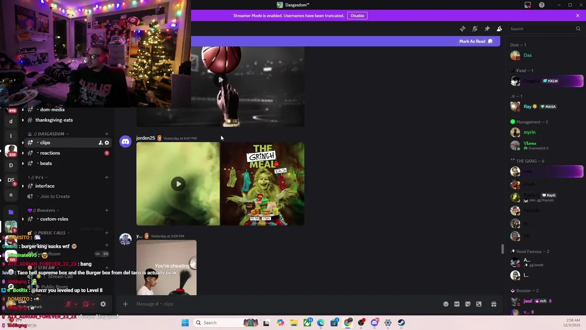Screen dimensions: 586x330
Task: Play the basketball video clip
Action: (x=221, y=80)
